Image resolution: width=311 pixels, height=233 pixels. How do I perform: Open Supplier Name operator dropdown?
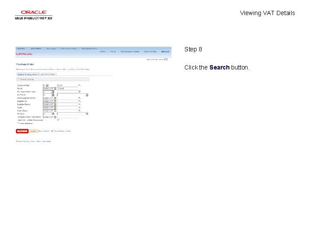pos(50,104)
